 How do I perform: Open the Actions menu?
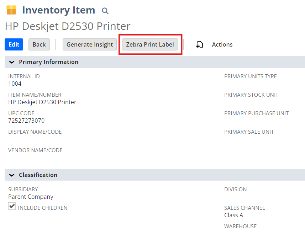pos(222,44)
